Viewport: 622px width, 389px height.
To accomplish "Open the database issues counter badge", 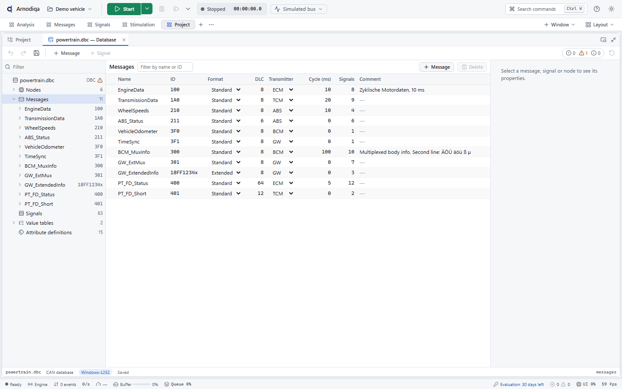I will pos(583,53).
